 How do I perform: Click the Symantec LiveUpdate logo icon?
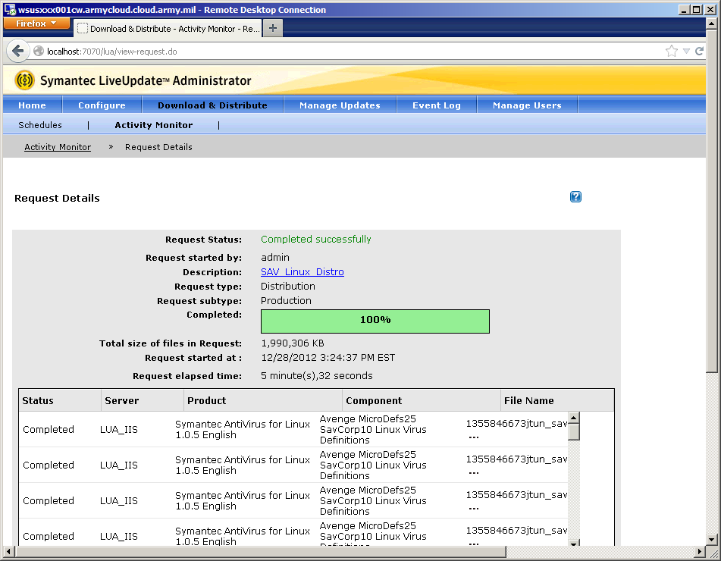pyautogui.click(x=24, y=80)
